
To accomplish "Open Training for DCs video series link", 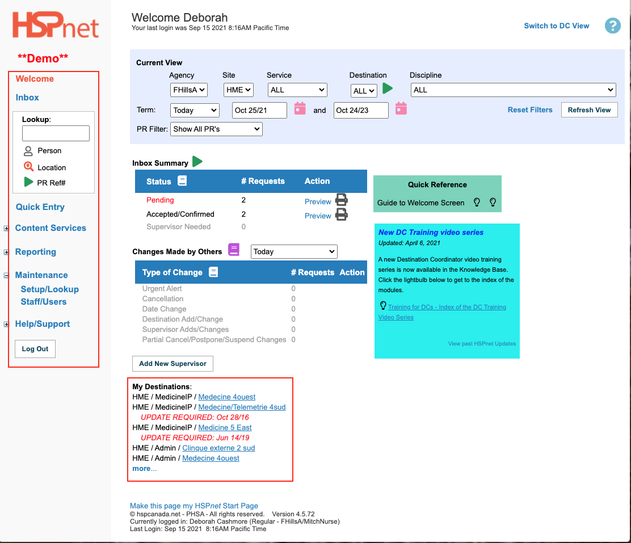I will tap(442, 312).
